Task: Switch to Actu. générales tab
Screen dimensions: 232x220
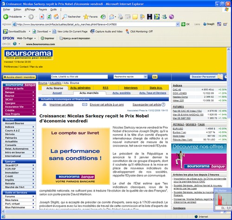Action: (80, 88)
